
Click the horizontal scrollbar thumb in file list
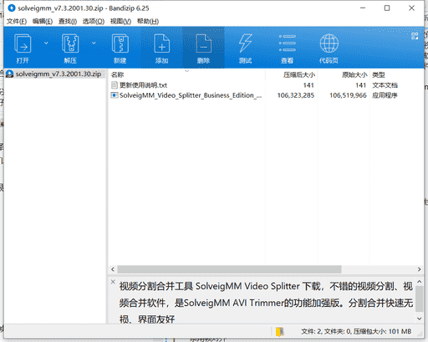pyautogui.click(x=229, y=269)
